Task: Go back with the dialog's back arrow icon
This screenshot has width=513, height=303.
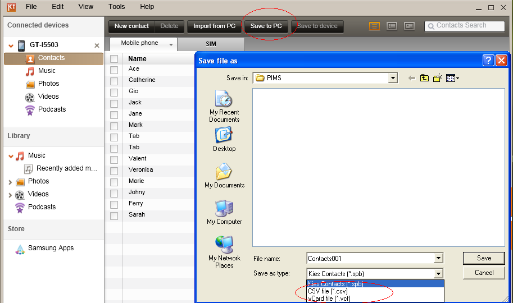Action: pyautogui.click(x=411, y=78)
